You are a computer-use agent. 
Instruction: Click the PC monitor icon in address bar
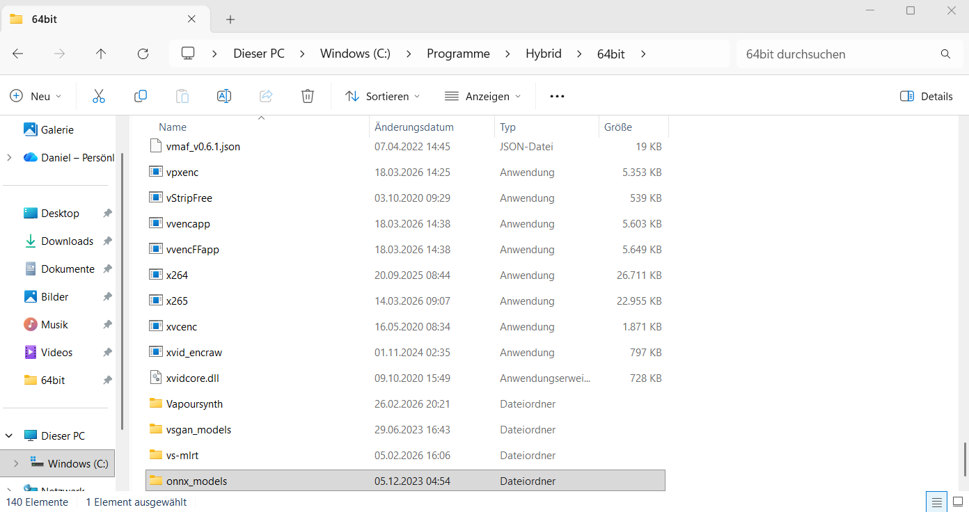(188, 54)
